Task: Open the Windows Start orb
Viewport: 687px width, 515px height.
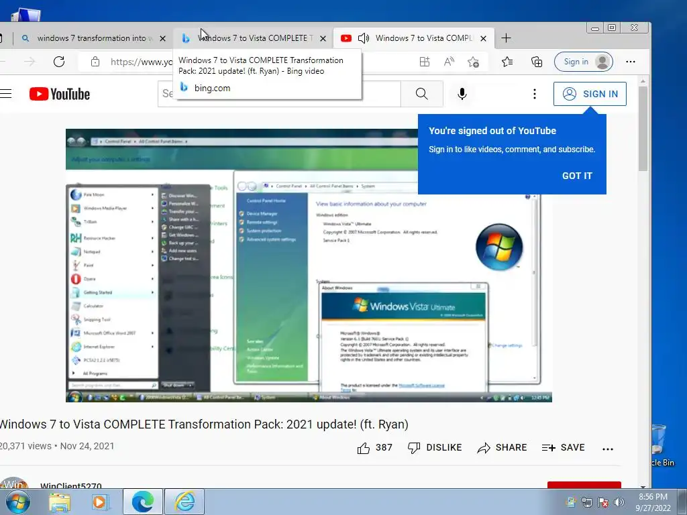Action: point(18,502)
